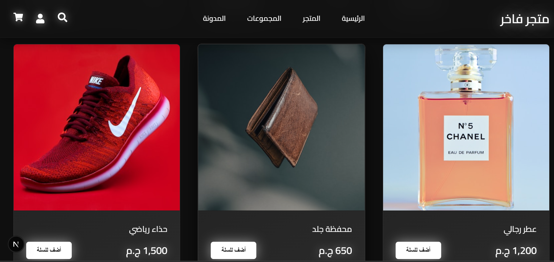554x262 pixels.
Task: Click the عطر رجالي product title
Action: pyautogui.click(x=520, y=230)
